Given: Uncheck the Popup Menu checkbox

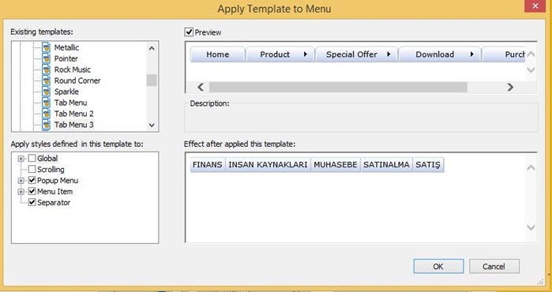Looking at the screenshot, I should [x=32, y=181].
